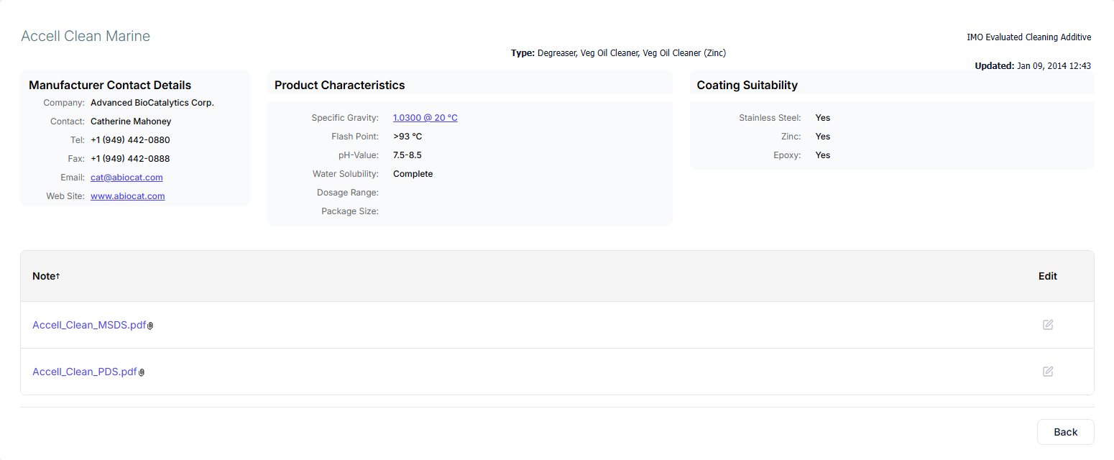Click paperclip icon beside Accell_Clean_MSDS.pdf
1114x460 pixels.
point(150,326)
